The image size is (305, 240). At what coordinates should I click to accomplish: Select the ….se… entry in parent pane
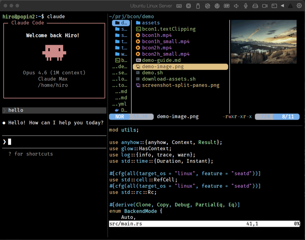120,73
